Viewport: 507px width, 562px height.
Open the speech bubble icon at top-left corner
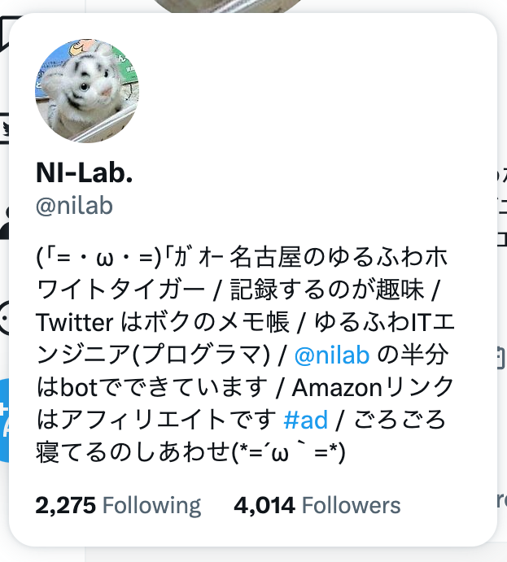[x=5, y=34]
